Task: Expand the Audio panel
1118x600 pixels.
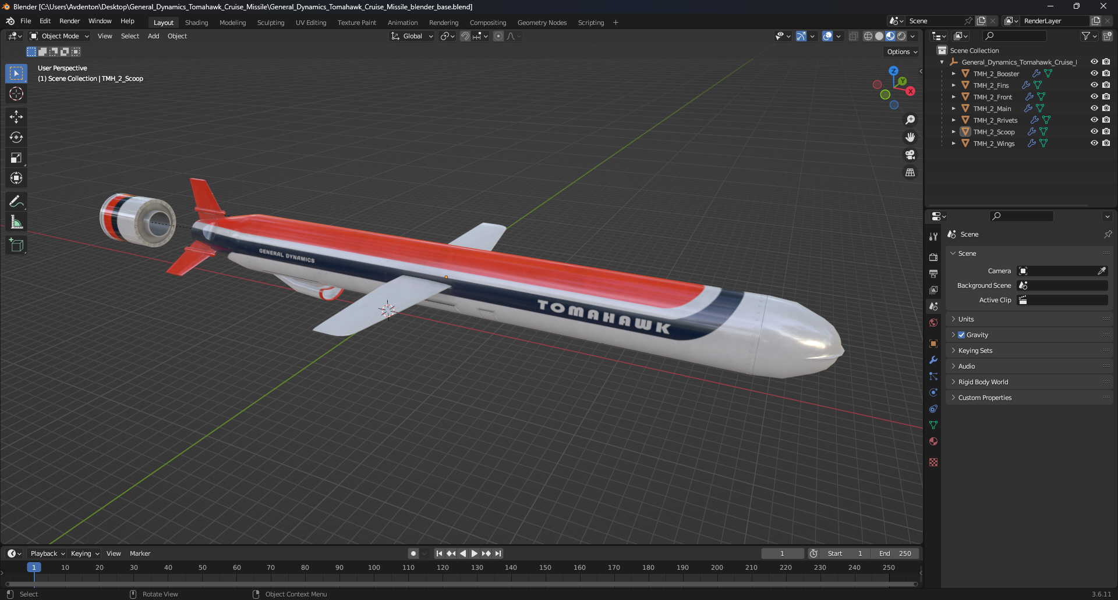Action: (x=1029, y=366)
